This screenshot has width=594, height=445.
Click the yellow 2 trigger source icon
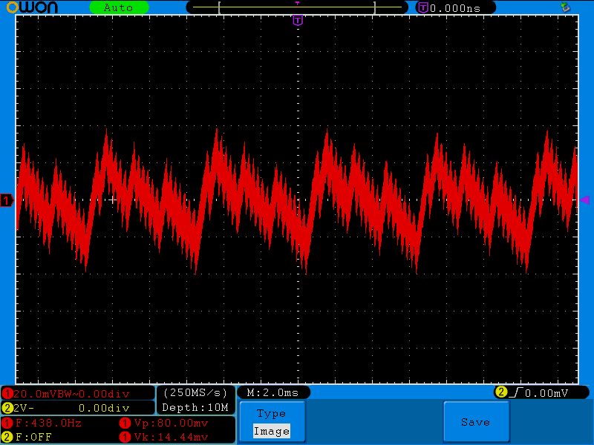click(500, 392)
